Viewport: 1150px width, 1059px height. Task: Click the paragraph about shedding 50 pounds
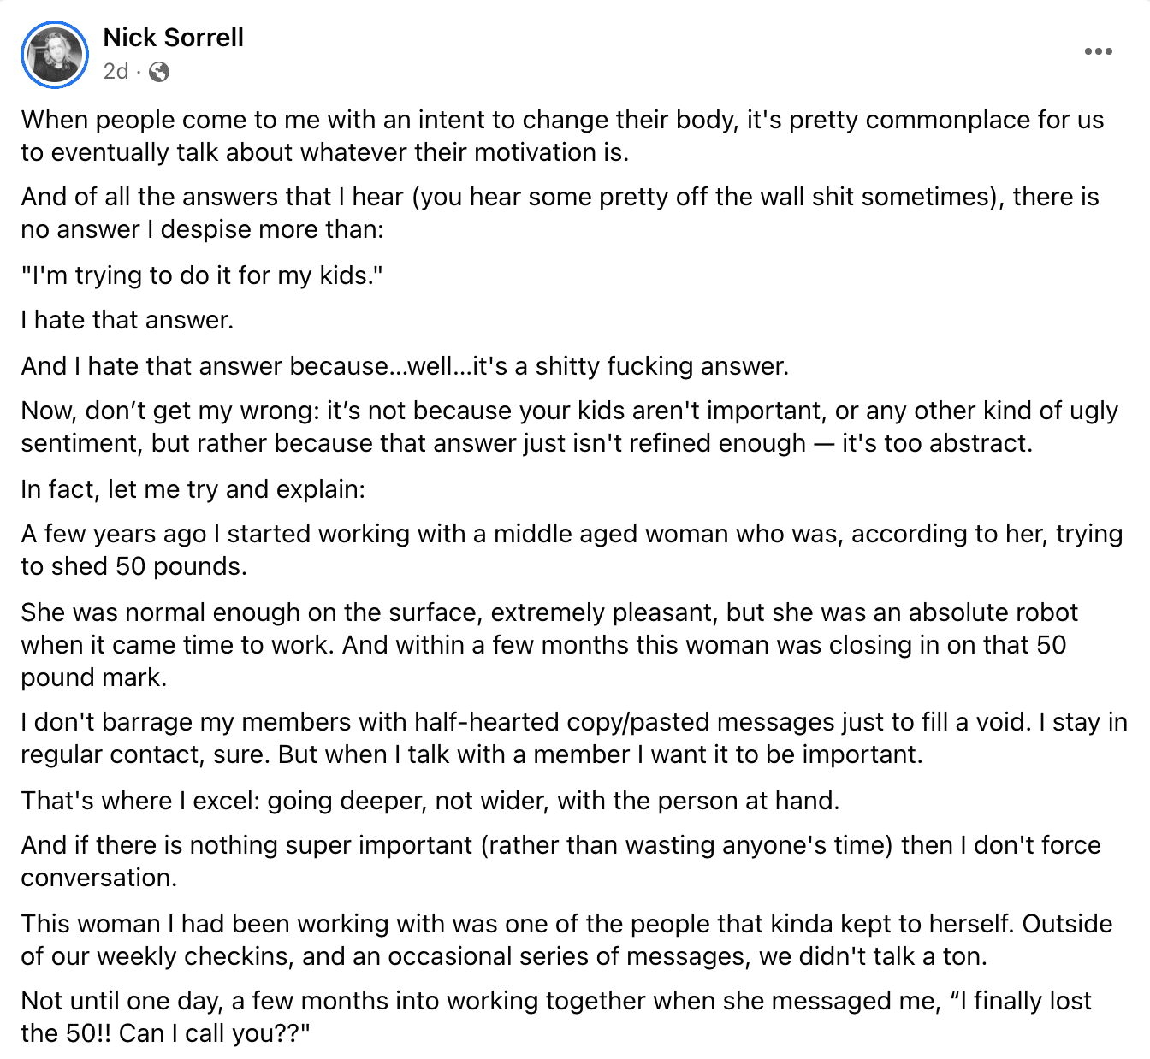pos(572,549)
